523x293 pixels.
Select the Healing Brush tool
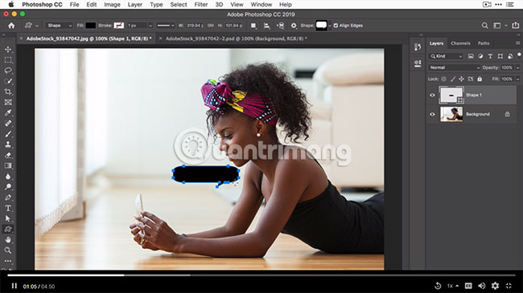(x=8, y=123)
